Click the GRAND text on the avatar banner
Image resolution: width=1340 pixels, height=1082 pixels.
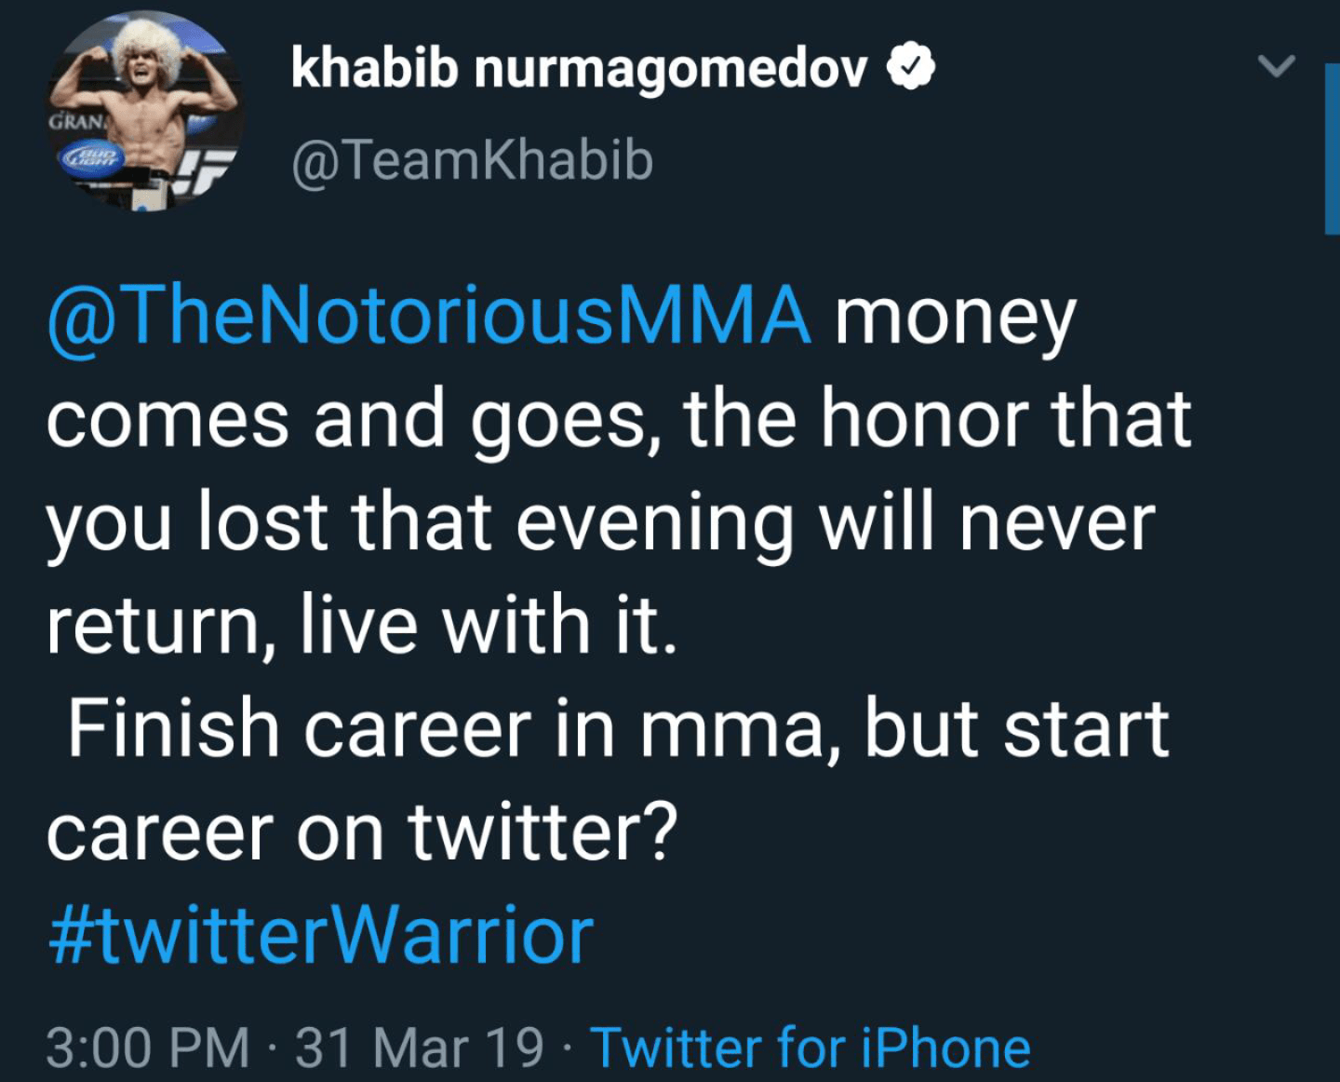click(74, 122)
